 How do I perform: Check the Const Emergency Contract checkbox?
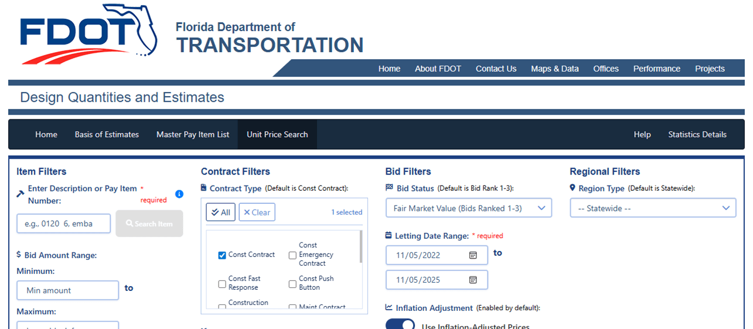coord(292,255)
